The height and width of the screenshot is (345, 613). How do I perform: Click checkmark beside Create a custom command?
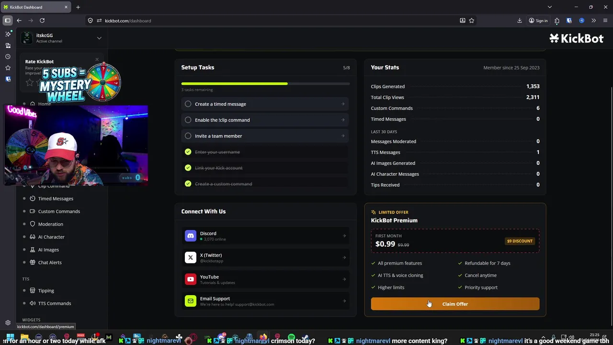(x=188, y=184)
